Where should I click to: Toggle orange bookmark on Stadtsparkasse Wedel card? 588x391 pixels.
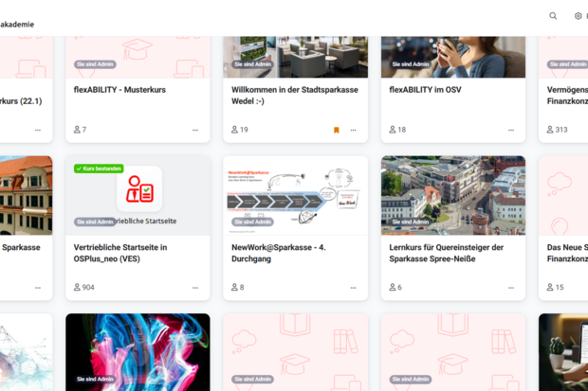coord(337,130)
